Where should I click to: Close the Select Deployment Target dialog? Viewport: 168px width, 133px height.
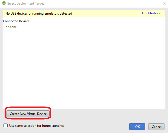pyautogui.click(x=164, y=4)
